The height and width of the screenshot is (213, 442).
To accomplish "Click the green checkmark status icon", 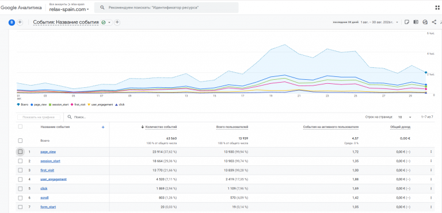I will [x=104, y=22].
